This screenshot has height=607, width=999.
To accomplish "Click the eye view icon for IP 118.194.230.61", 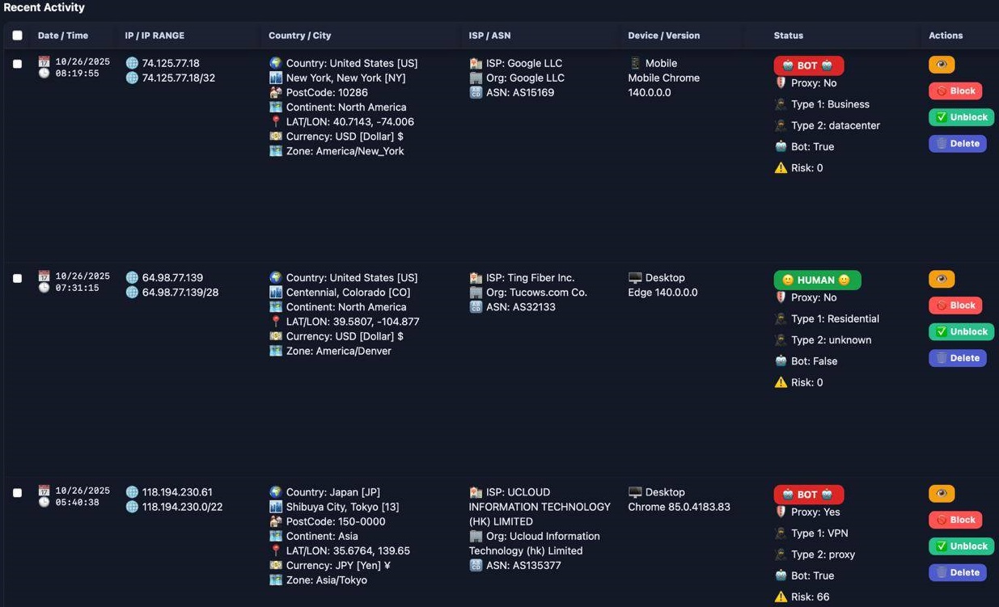I will (942, 493).
